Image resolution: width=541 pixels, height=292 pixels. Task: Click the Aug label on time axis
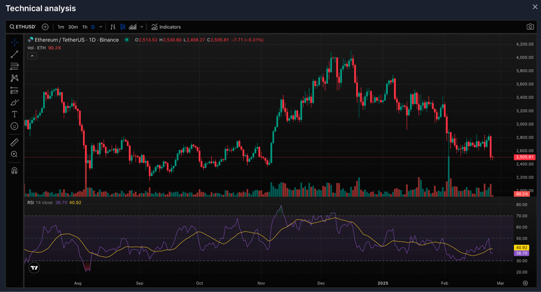pos(78,284)
